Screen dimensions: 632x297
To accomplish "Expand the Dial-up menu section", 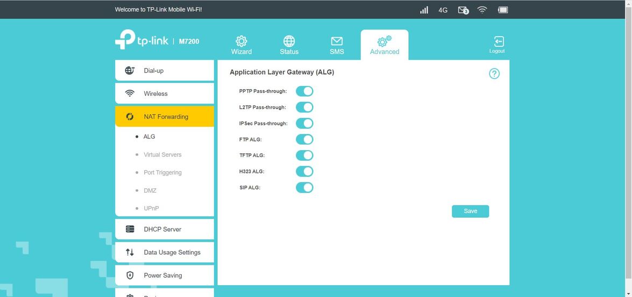I will tap(165, 70).
